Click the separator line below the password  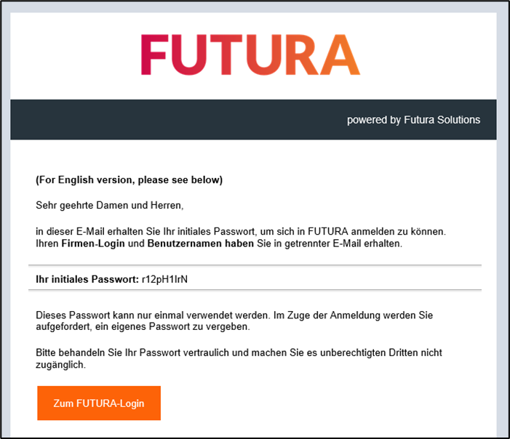(255, 290)
